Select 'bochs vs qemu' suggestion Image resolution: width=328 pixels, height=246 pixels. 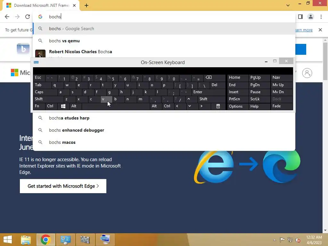(164, 41)
